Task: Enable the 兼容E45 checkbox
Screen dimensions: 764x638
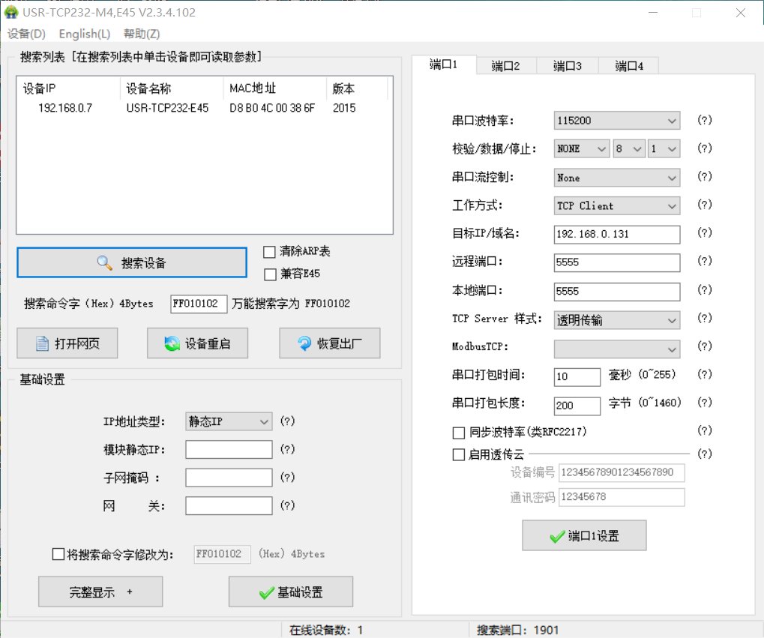Action: click(270, 274)
